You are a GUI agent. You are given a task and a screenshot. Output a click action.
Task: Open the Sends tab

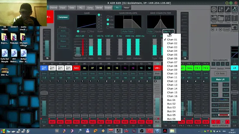[x=99, y=7]
